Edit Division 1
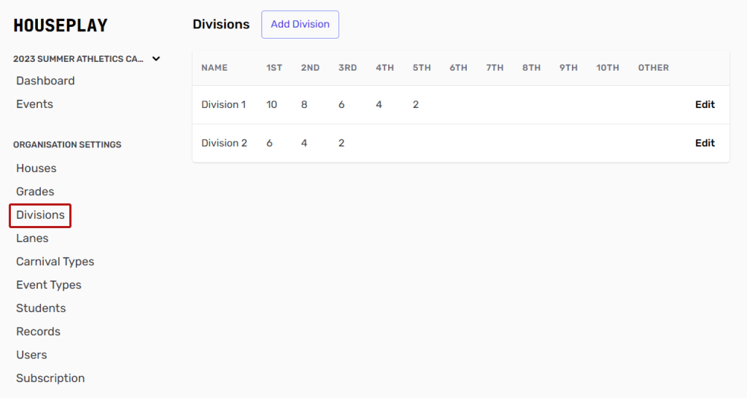 pyautogui.click(x=705, y=105)
